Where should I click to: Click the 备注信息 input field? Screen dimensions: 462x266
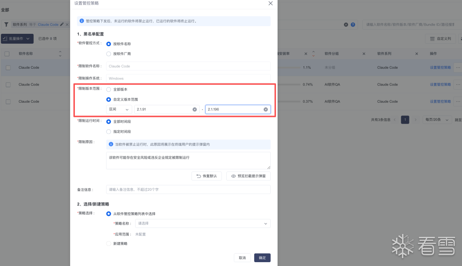click(188, 189)
